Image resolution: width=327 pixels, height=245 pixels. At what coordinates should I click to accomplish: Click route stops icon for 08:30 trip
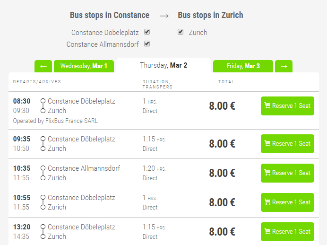pyautogui.click(x=43, y=106)
